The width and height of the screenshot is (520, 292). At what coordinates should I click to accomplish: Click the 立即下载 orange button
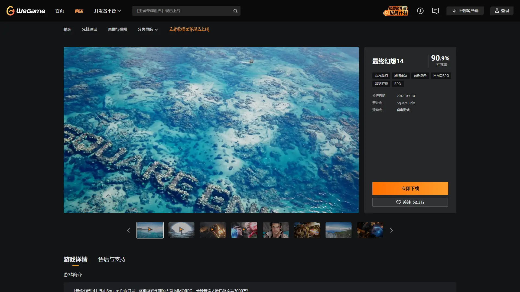[x=410, y=188]
